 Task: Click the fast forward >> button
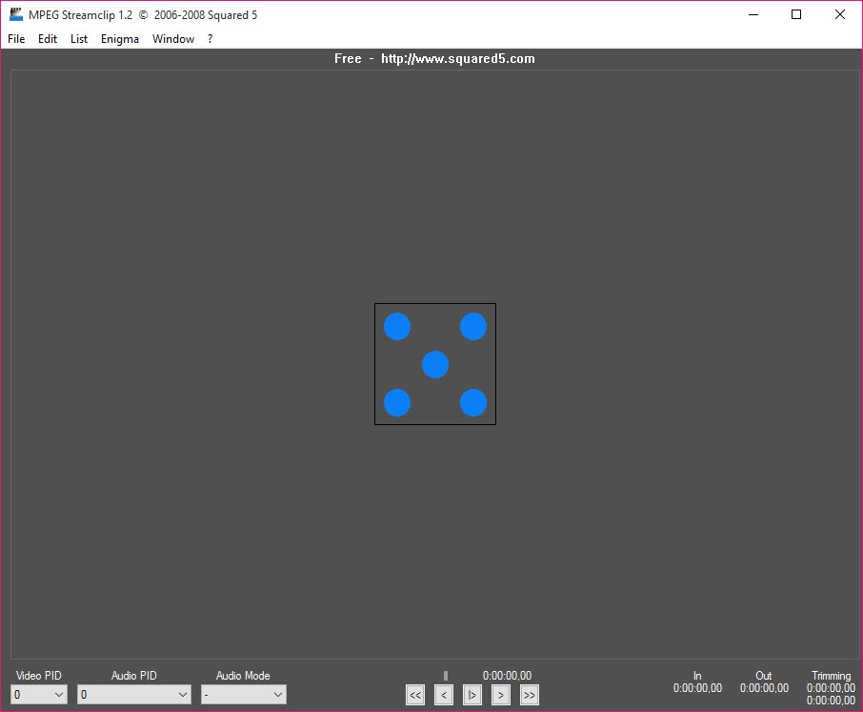coord(530,695)
